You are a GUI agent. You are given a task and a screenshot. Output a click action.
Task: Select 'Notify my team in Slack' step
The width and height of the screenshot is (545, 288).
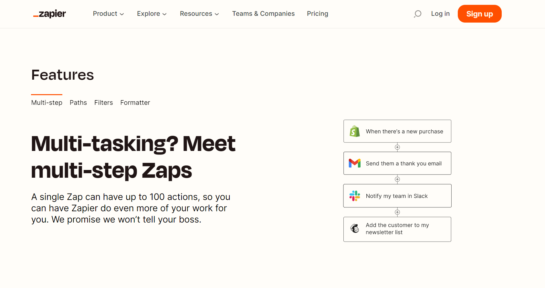(x=397, y=196)
